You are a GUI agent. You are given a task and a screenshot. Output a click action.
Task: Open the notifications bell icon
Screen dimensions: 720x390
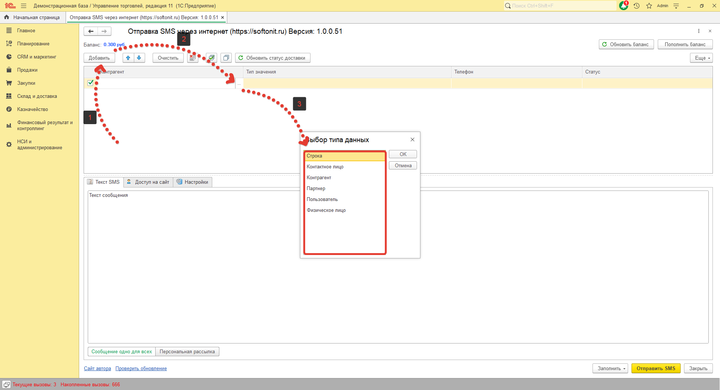(623, 6)
